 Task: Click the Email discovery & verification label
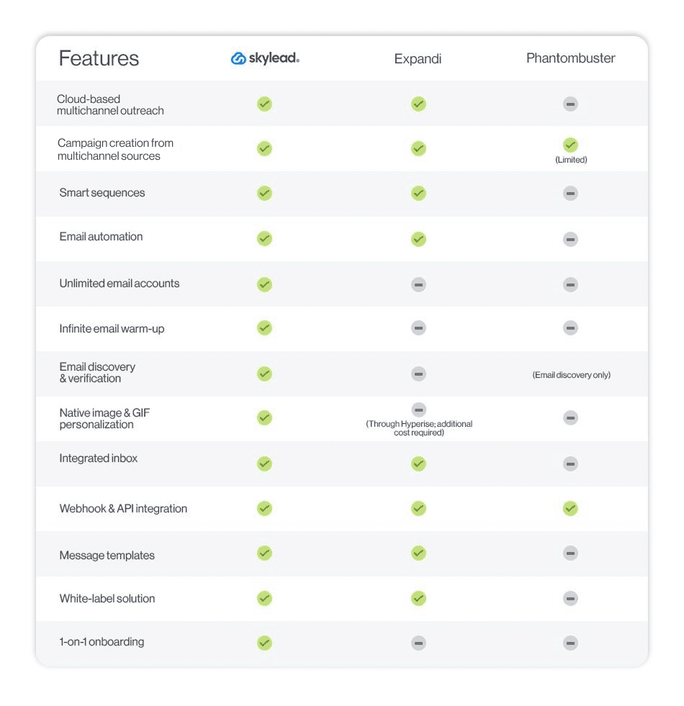(x=97, y=372)
